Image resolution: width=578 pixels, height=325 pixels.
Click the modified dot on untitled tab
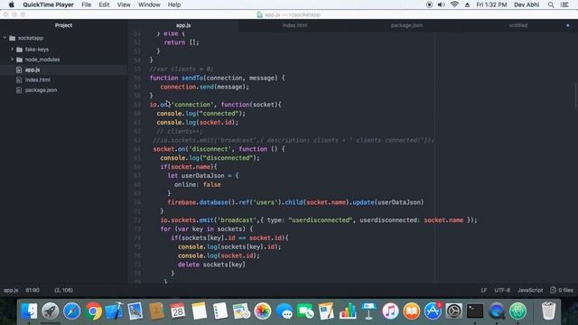point(568,25)
